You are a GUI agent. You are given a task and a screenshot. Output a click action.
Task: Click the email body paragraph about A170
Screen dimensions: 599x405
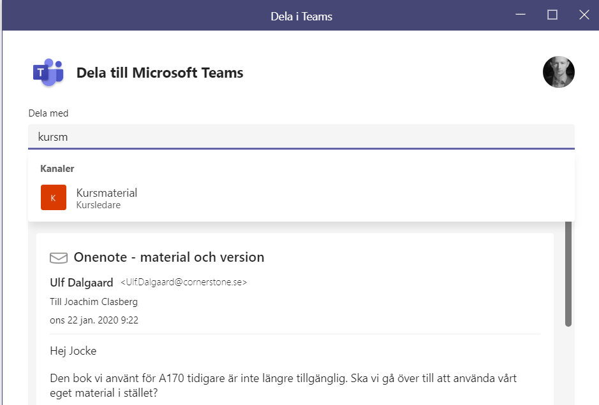click(x=283, y=386)
